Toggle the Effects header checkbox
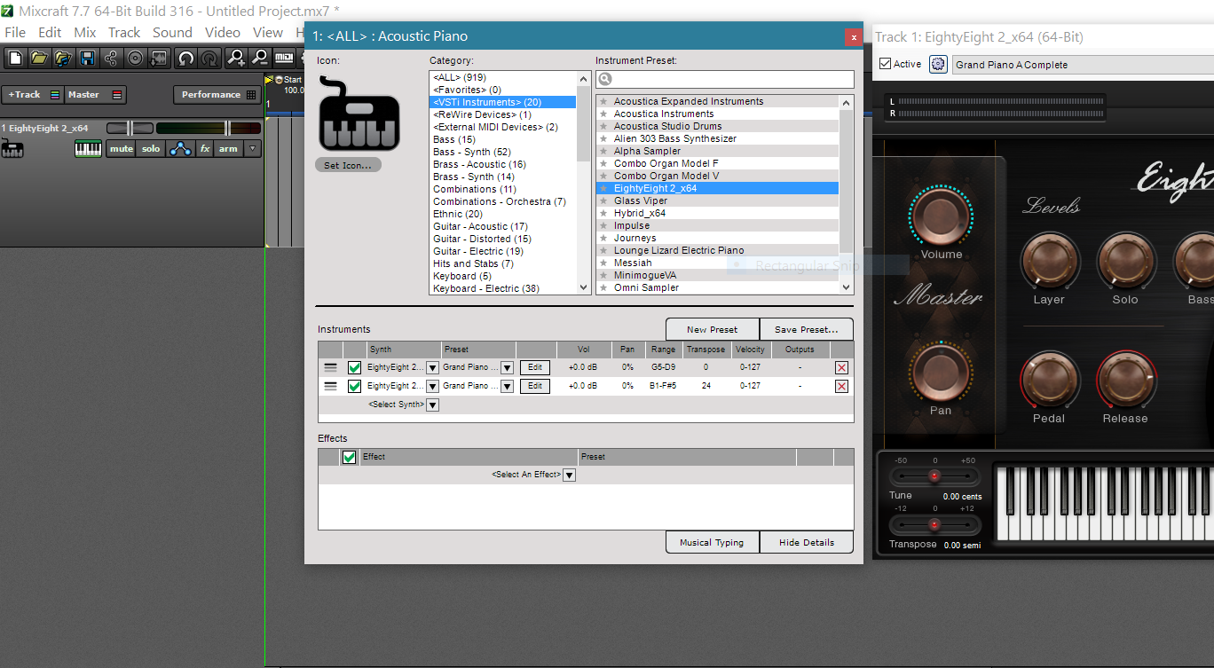 350,457
